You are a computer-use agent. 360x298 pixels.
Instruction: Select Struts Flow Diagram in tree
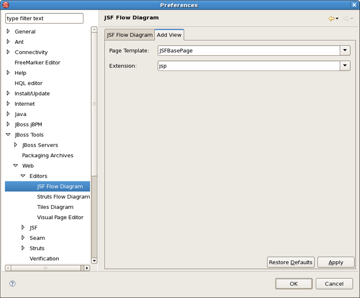(63, 196)
